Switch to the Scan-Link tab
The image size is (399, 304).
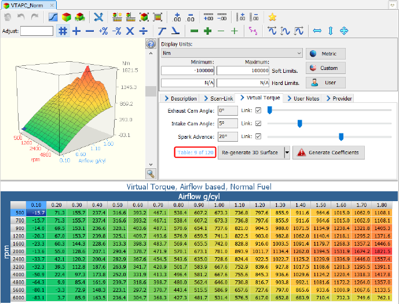pos(218,98)
